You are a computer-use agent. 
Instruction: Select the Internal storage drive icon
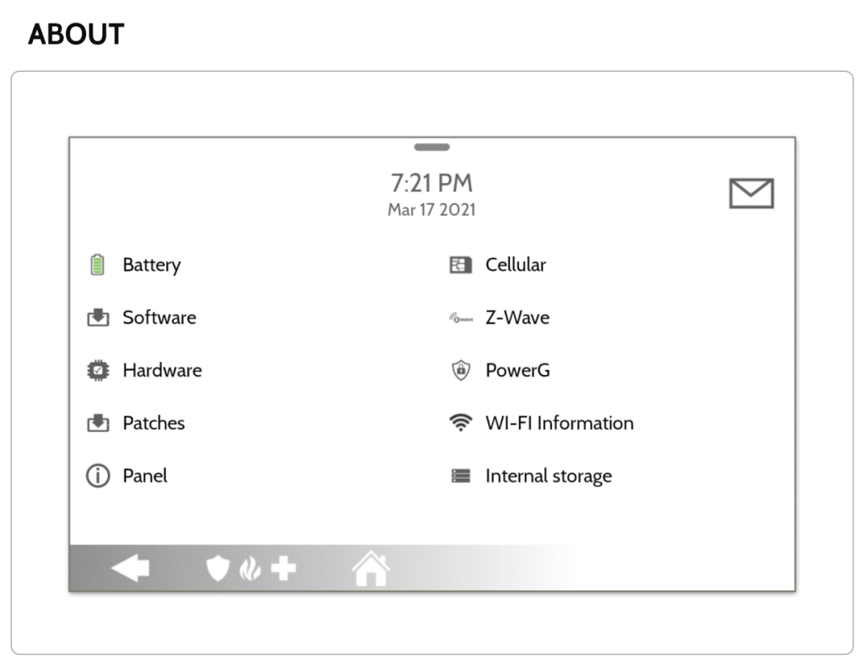point(461,476)
